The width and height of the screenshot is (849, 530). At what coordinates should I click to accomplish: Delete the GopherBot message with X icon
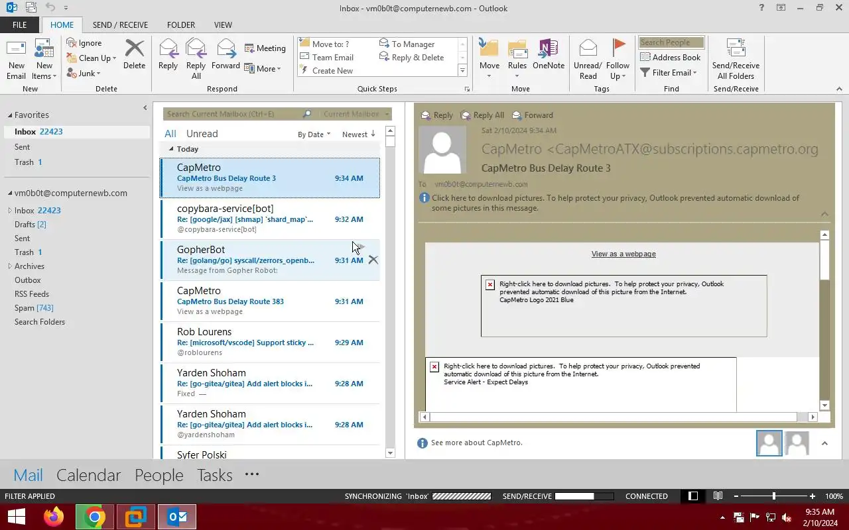click(x=373, y=260)
